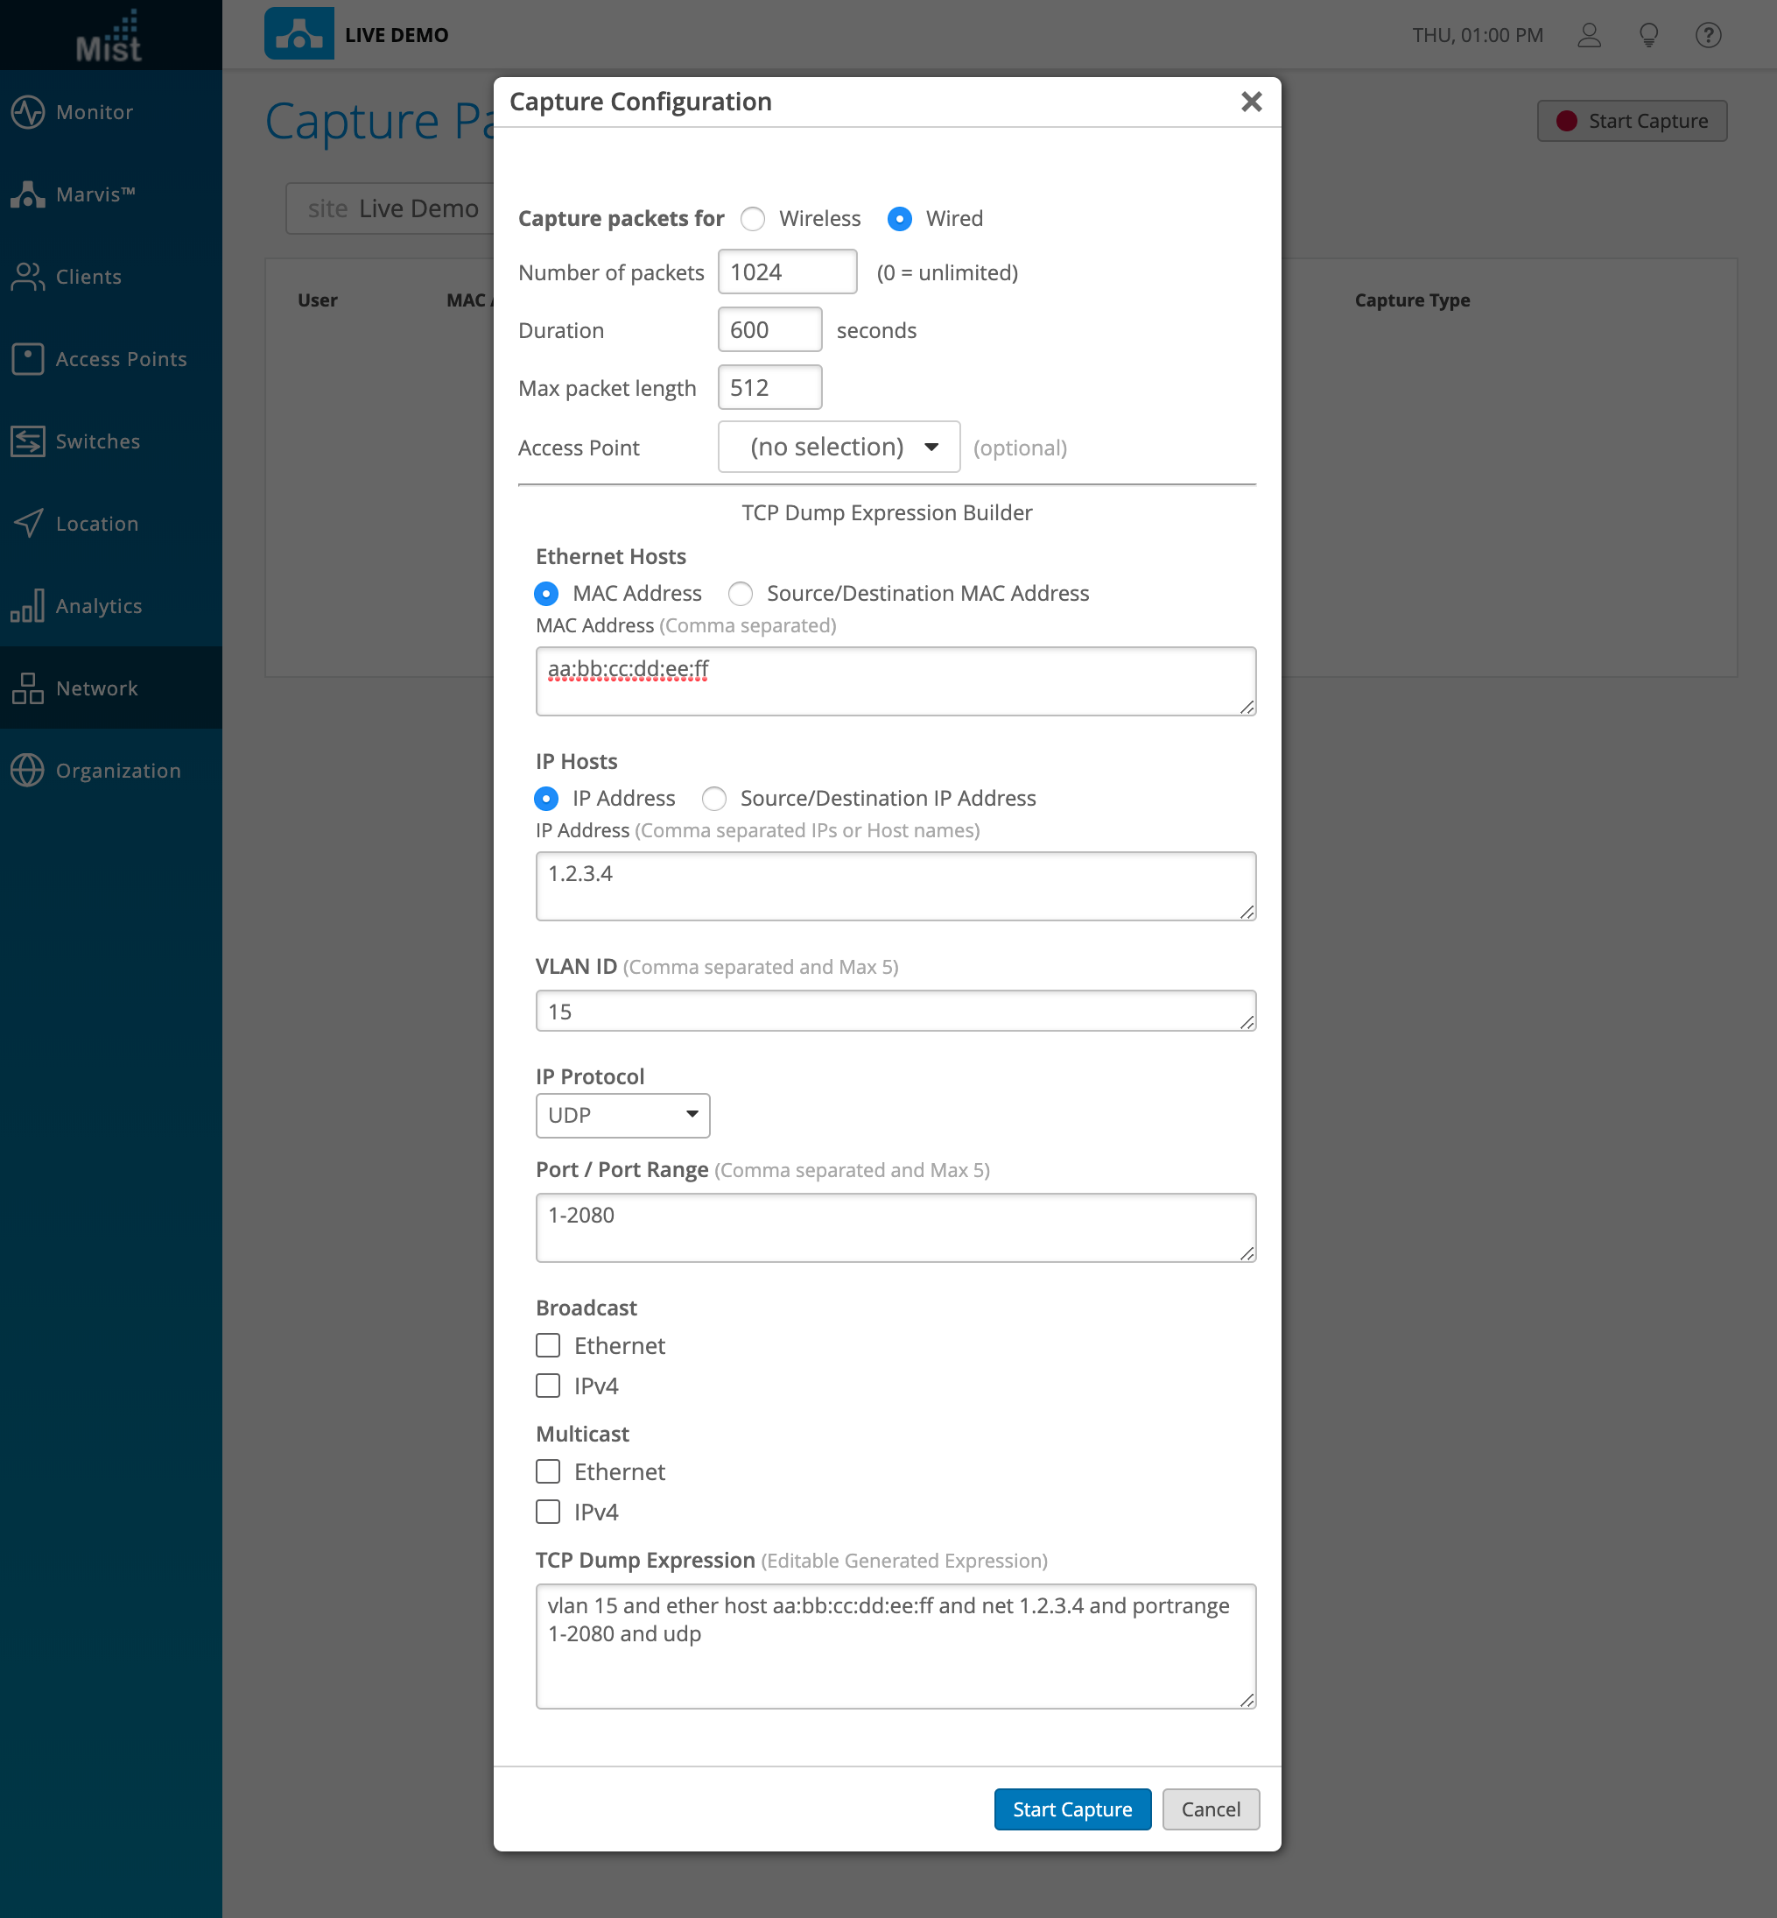Click the Cancel button in dialog
Viewport: 1777px width, 1918px height.
[1210, 1809]
